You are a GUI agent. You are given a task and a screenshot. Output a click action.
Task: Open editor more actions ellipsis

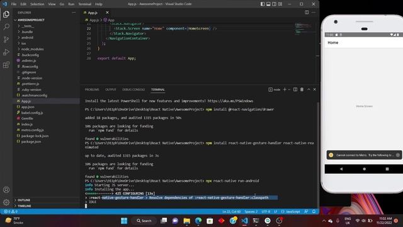click(314, 13)
